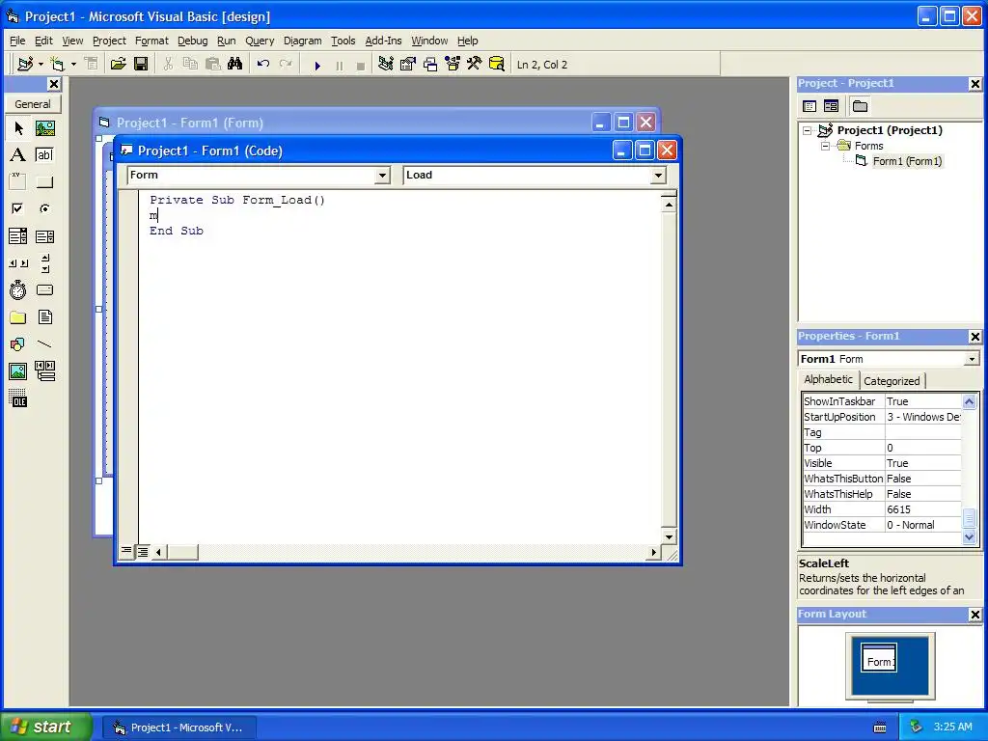
Task: Open the Windows Start menu
Action: [x=45, y=727]
